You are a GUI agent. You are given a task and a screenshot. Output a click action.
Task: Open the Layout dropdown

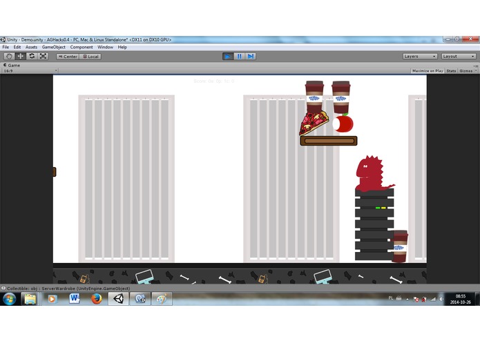coord(459,57)
